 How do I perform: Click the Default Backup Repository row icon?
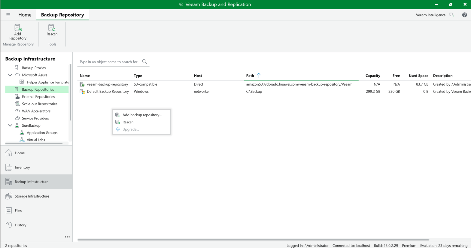coord(82,92)
